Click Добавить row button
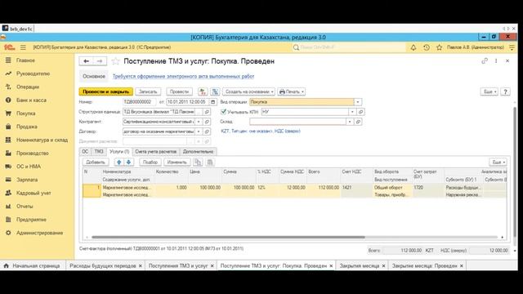The width and height of the screenshot is (523, 294). pos(96,163)
